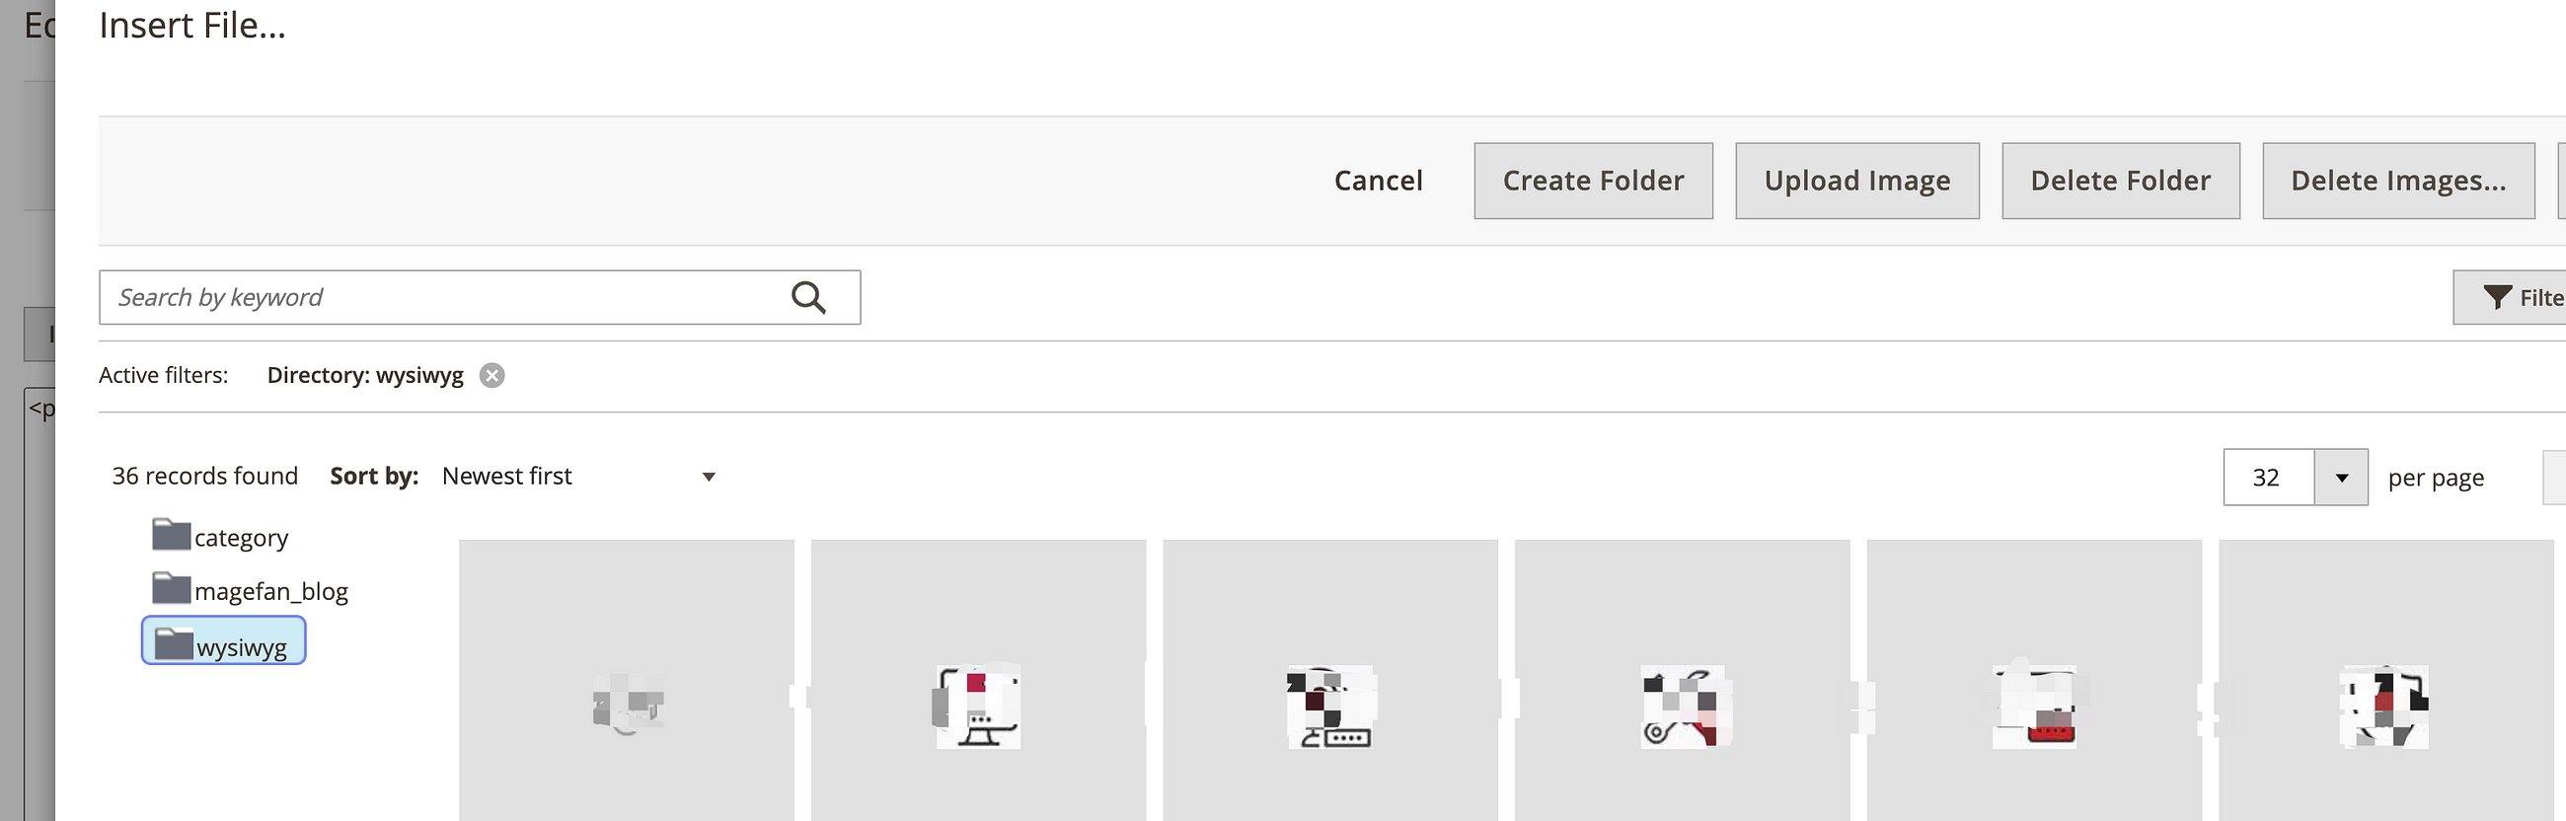Click Create Folder button
Screen dimensions: 2566x821
pos(1593,181)
